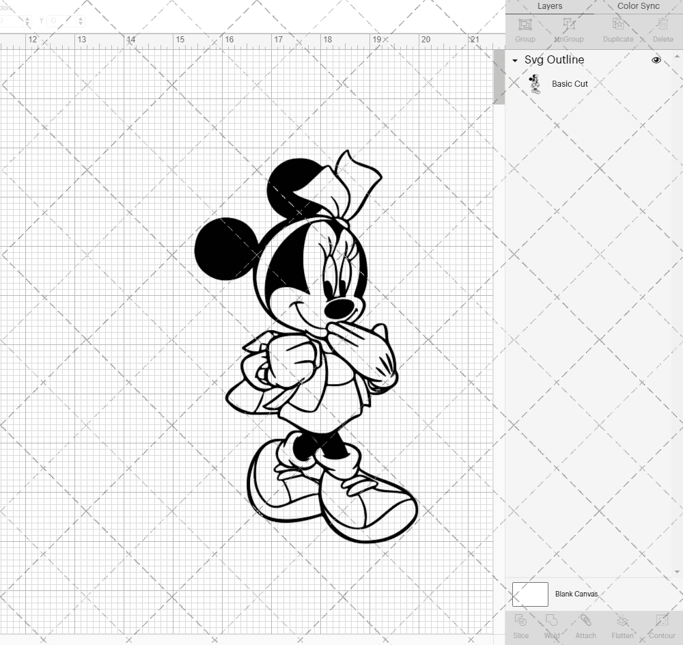
Task: Click the Basic Cut layer thumbnail
Action: click(535, 83)
